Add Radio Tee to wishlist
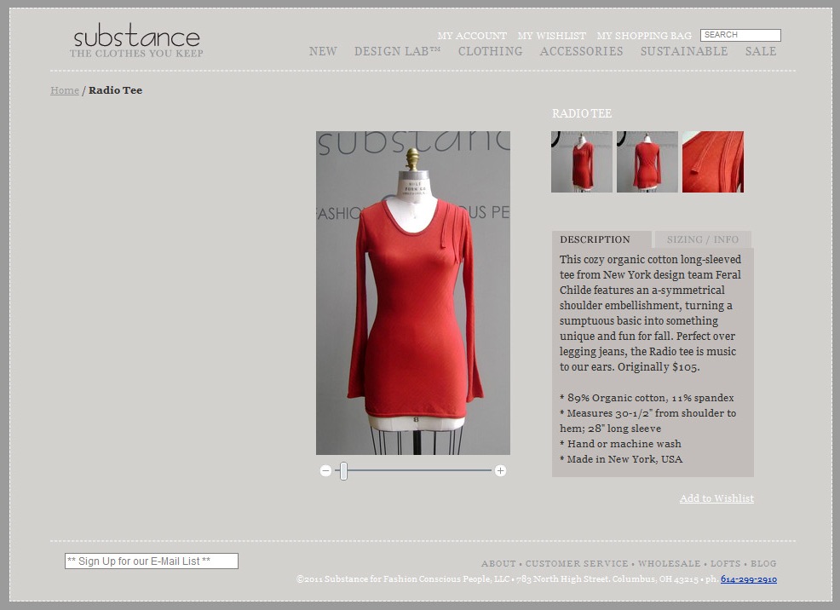This screenshot has width=840, height=610. pos(716,498)
